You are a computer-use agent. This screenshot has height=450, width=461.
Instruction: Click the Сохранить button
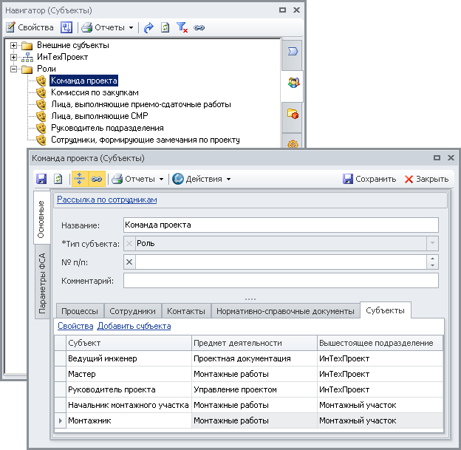369,179
